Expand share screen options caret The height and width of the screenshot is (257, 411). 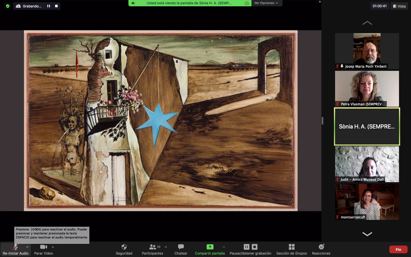point(224,247)
